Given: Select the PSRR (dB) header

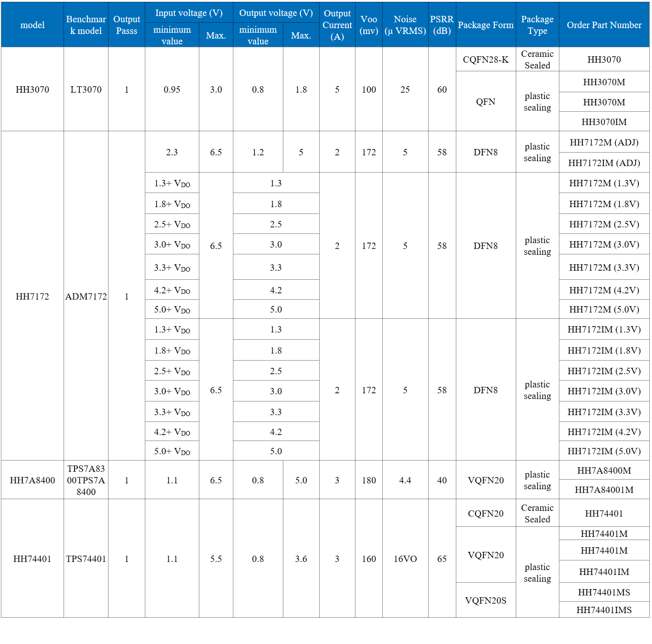Looking at the screenshot, I should click(442, 25).
